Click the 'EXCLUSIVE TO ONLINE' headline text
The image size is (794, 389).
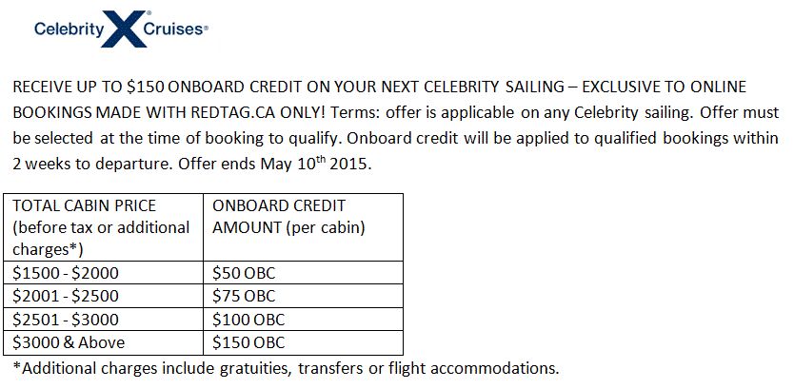coord(664,87)
